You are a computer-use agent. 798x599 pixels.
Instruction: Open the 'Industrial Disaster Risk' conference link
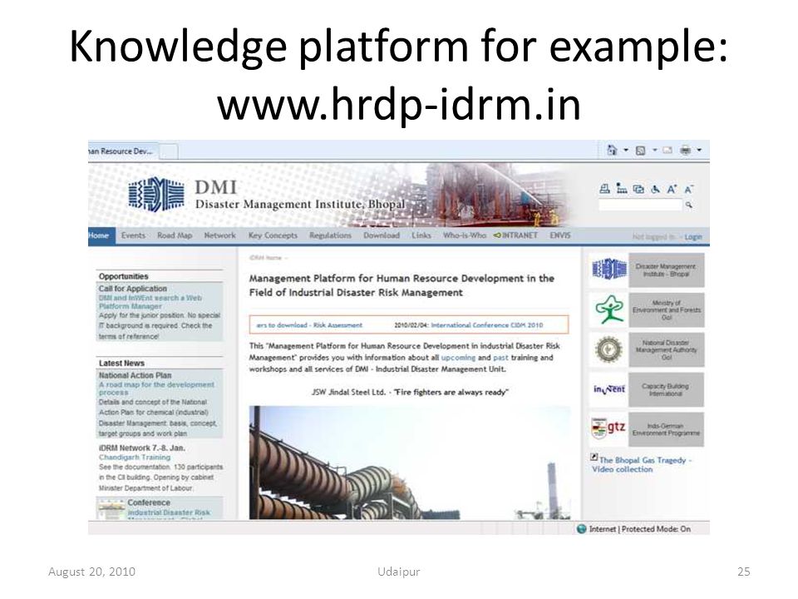(x=169, y=513)
